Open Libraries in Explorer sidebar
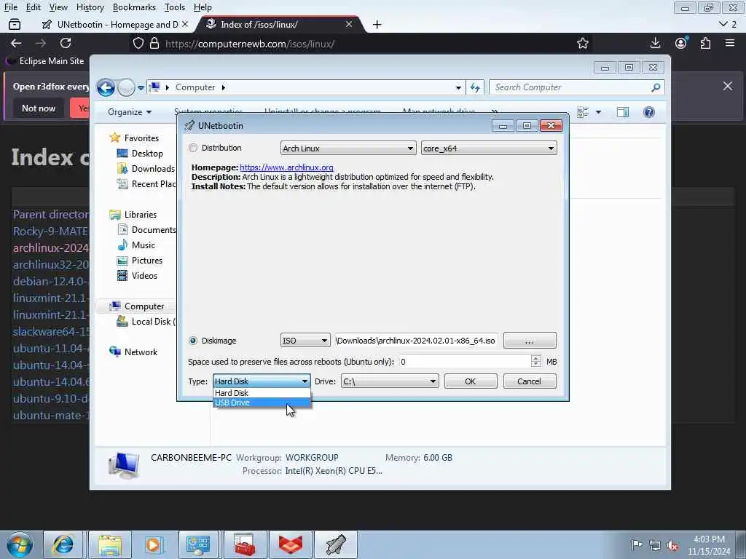 coord(133,215)
